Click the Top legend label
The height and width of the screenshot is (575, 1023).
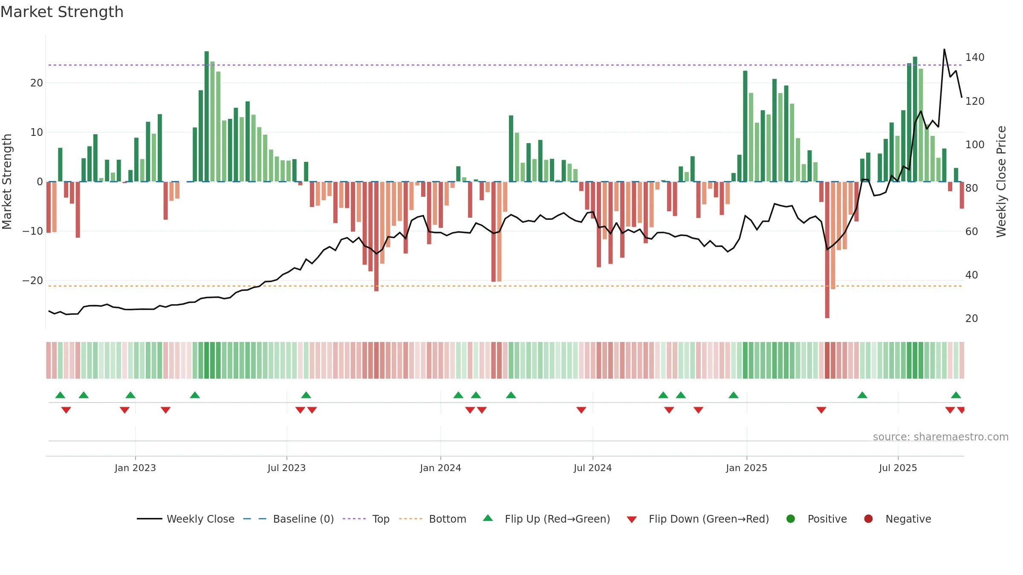coord(381,519)
